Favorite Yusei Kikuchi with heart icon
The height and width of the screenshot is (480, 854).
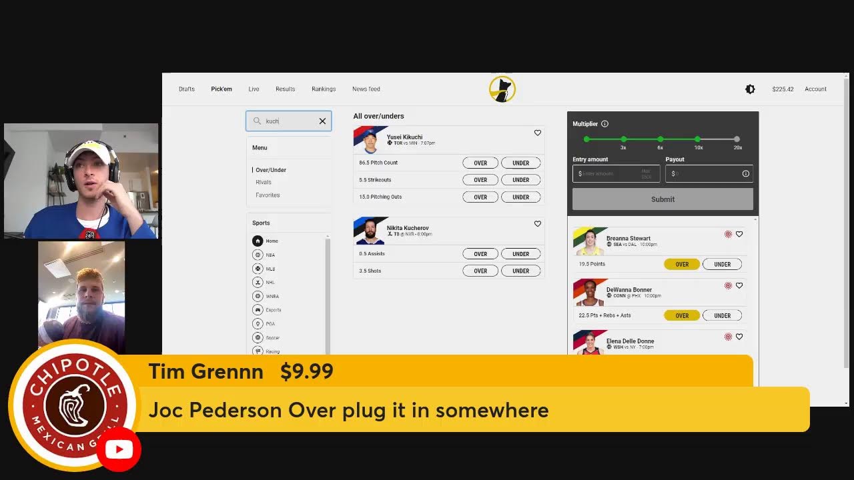coord(538,133)
